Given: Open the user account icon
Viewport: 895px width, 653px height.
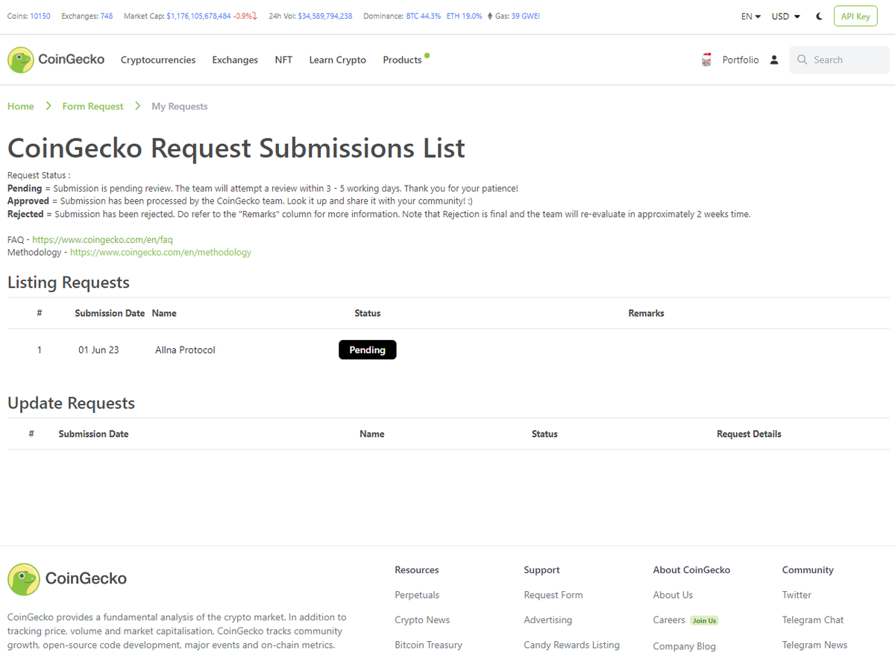Looking at the screenshot, I should click(774, 60).
